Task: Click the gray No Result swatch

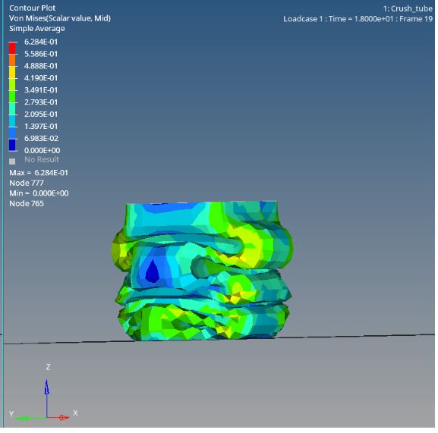Action: pyautogui.click(x=12, y=162)
